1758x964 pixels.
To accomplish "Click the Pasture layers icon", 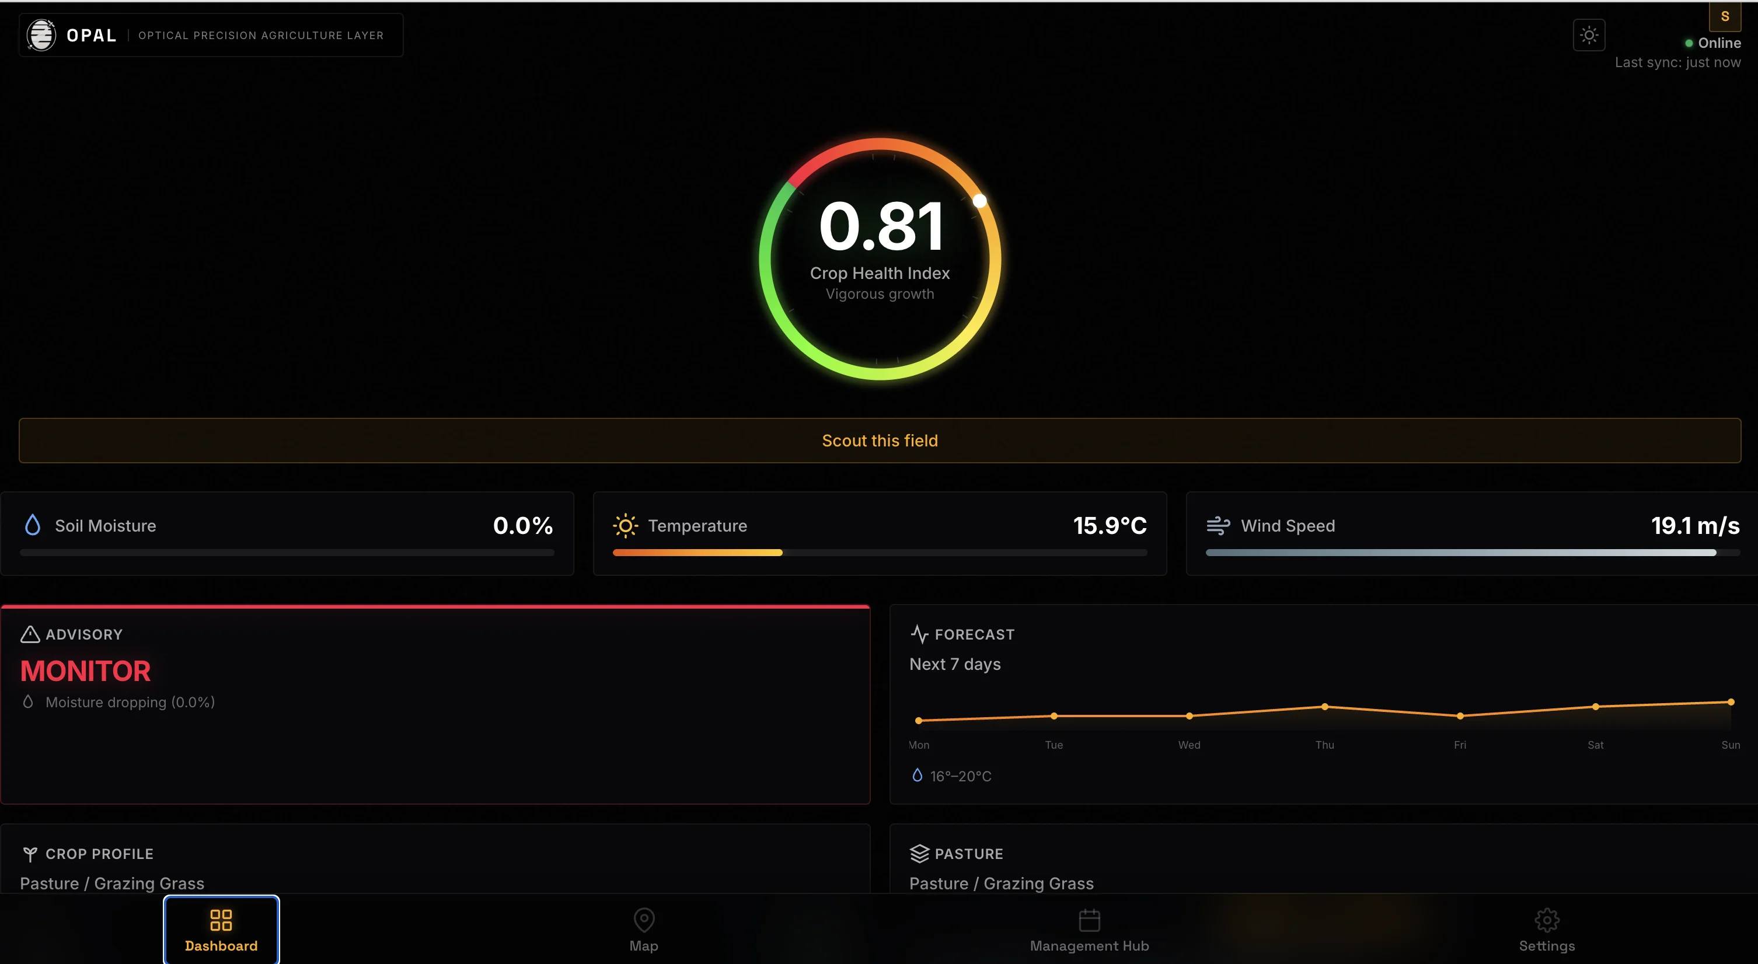I will (919, 854).
